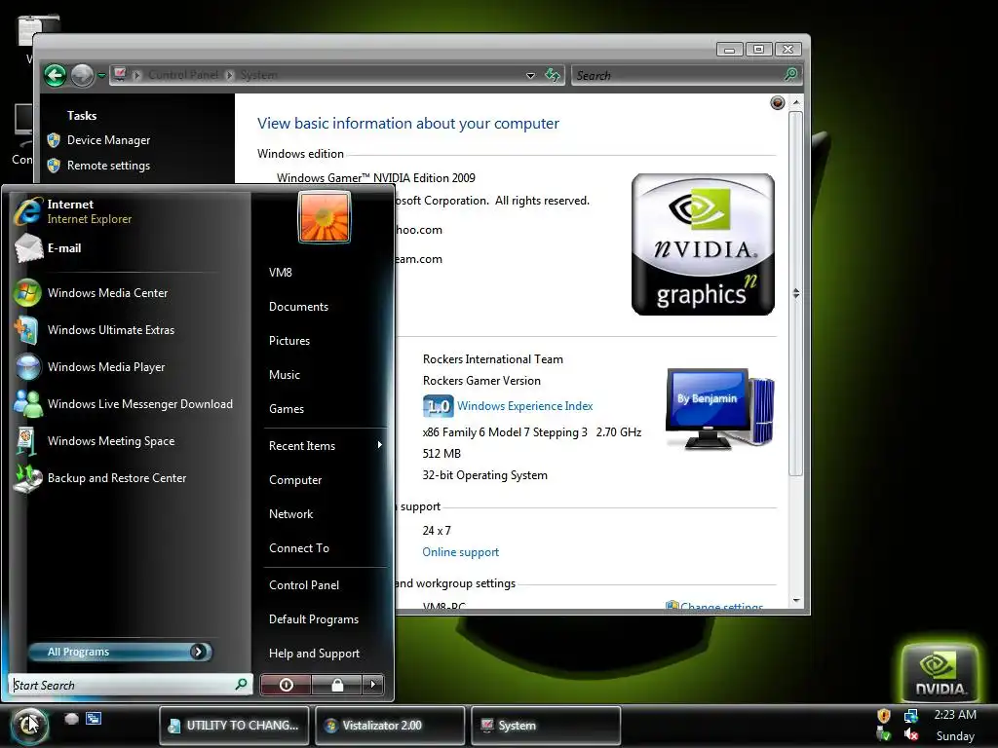The height and width of the screenshot is (748, 998).
Task: Click the Remote settings shield icon
Action: click(x=54, y=166)
